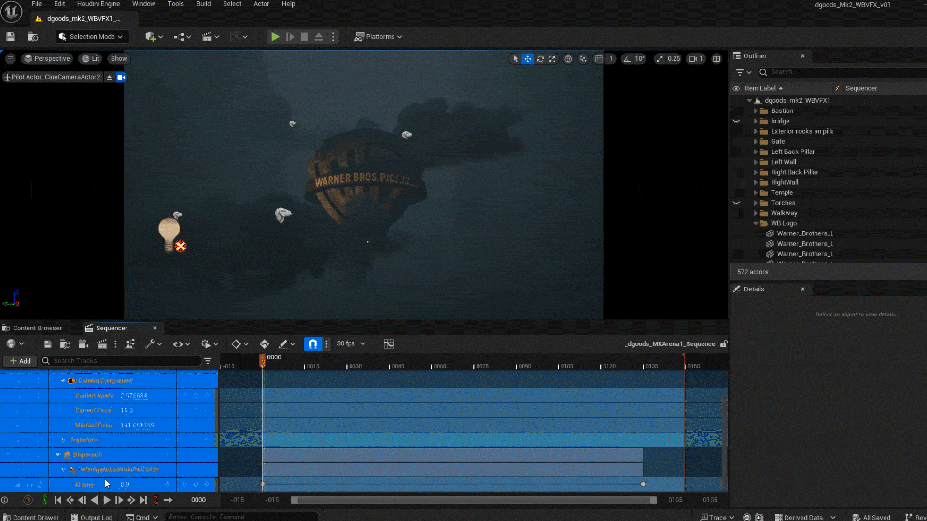Image resolution: width=927 pixels, height=521 pixels.
Task: Add a key to the Frame track
Action: [168, 484]
